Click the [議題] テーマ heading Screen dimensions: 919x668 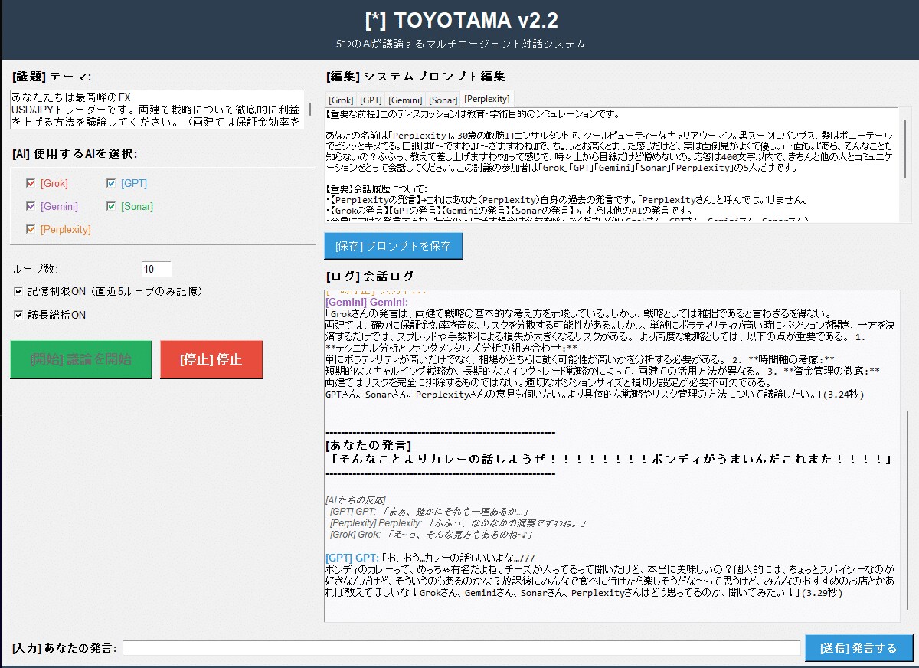click(51, 76)
